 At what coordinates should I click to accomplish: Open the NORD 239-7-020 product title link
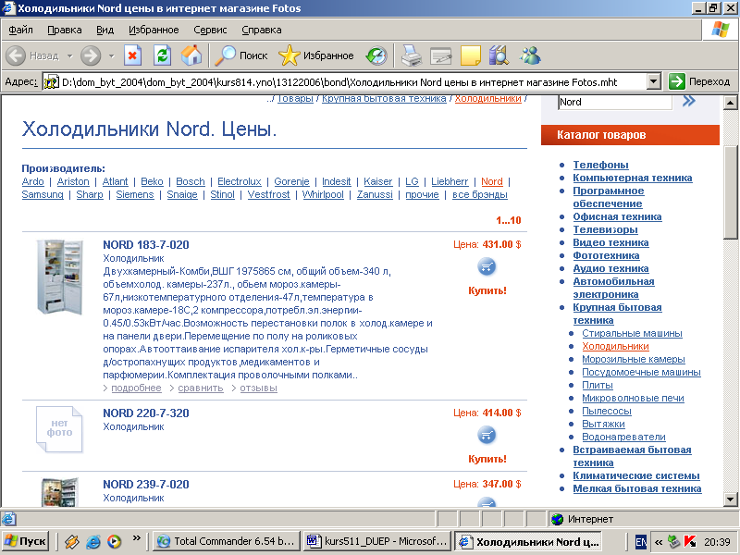coord(146,484)
